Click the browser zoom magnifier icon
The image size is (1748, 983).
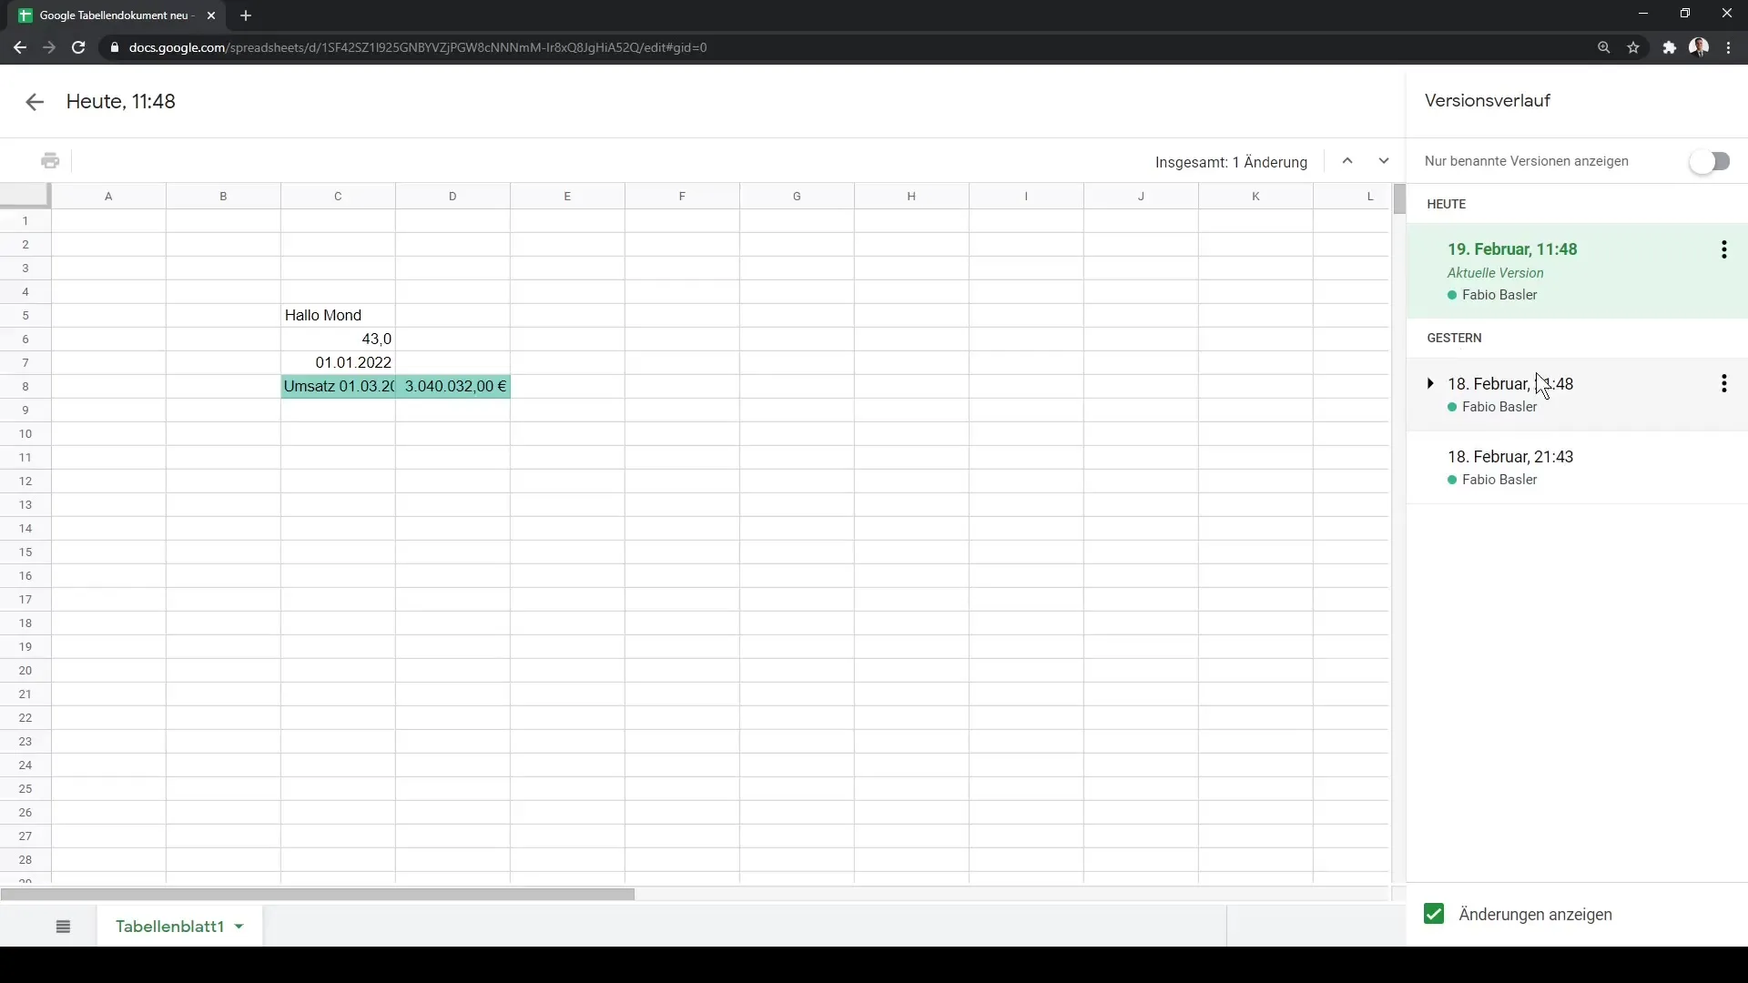(1604, 47)
